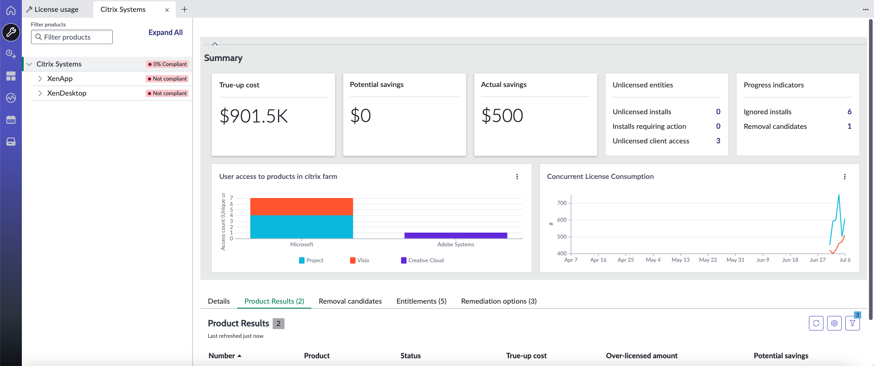Click the $901.5K True-up cost value
Image resolution: width=874 pixels, height=366 pixels.
(x=254, y=116)
